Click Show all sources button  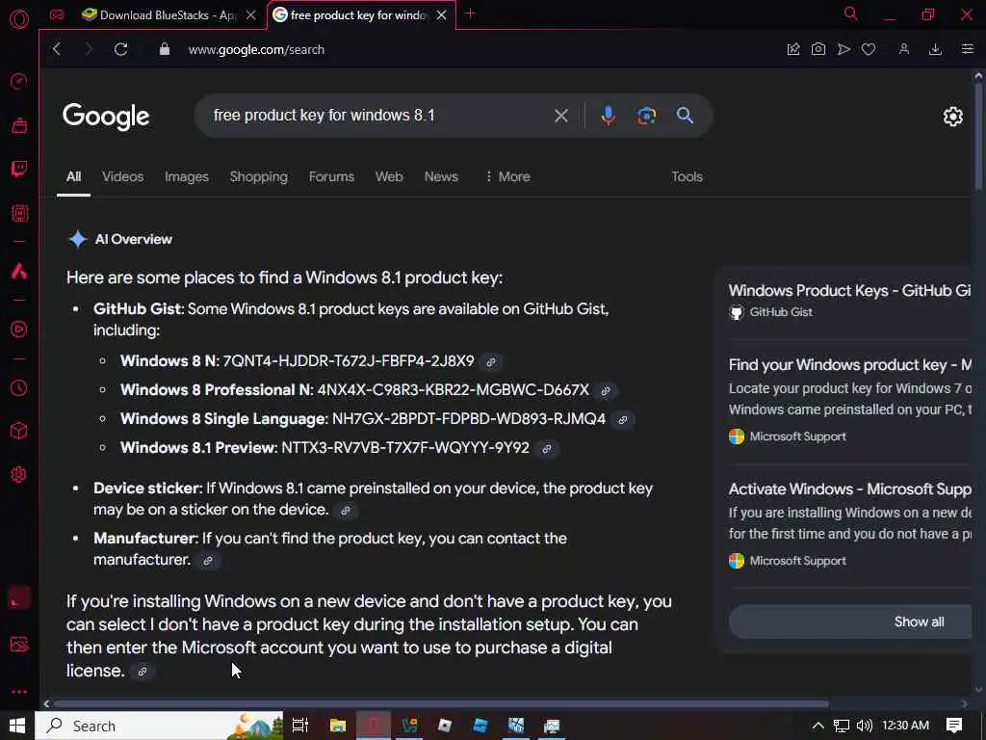click(850, 621)
